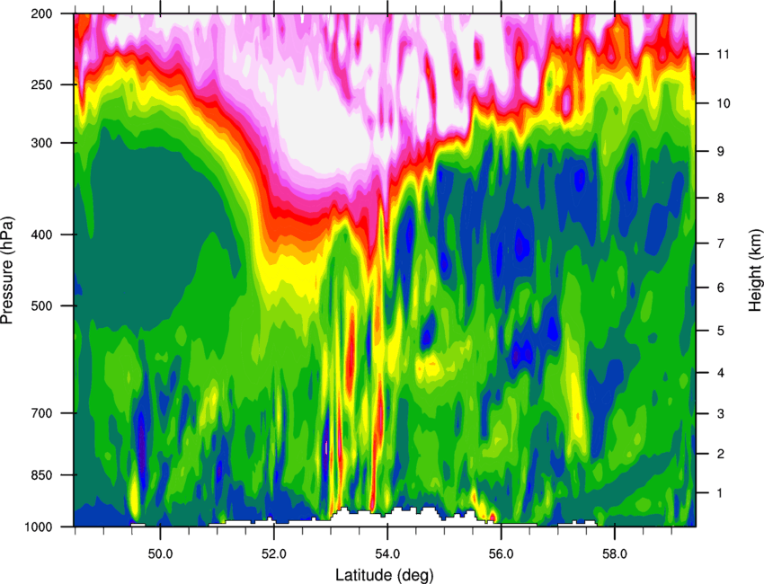The height and width of the screenshot is (584, 764).
Task: Click the 8 km height label
Action: [x=721, y=198]
